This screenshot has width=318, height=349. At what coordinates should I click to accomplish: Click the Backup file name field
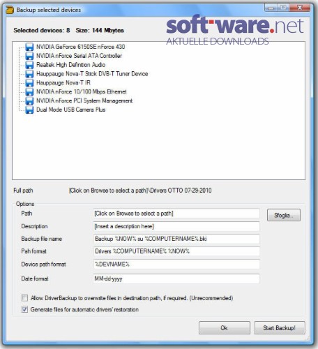coord(176,239)
